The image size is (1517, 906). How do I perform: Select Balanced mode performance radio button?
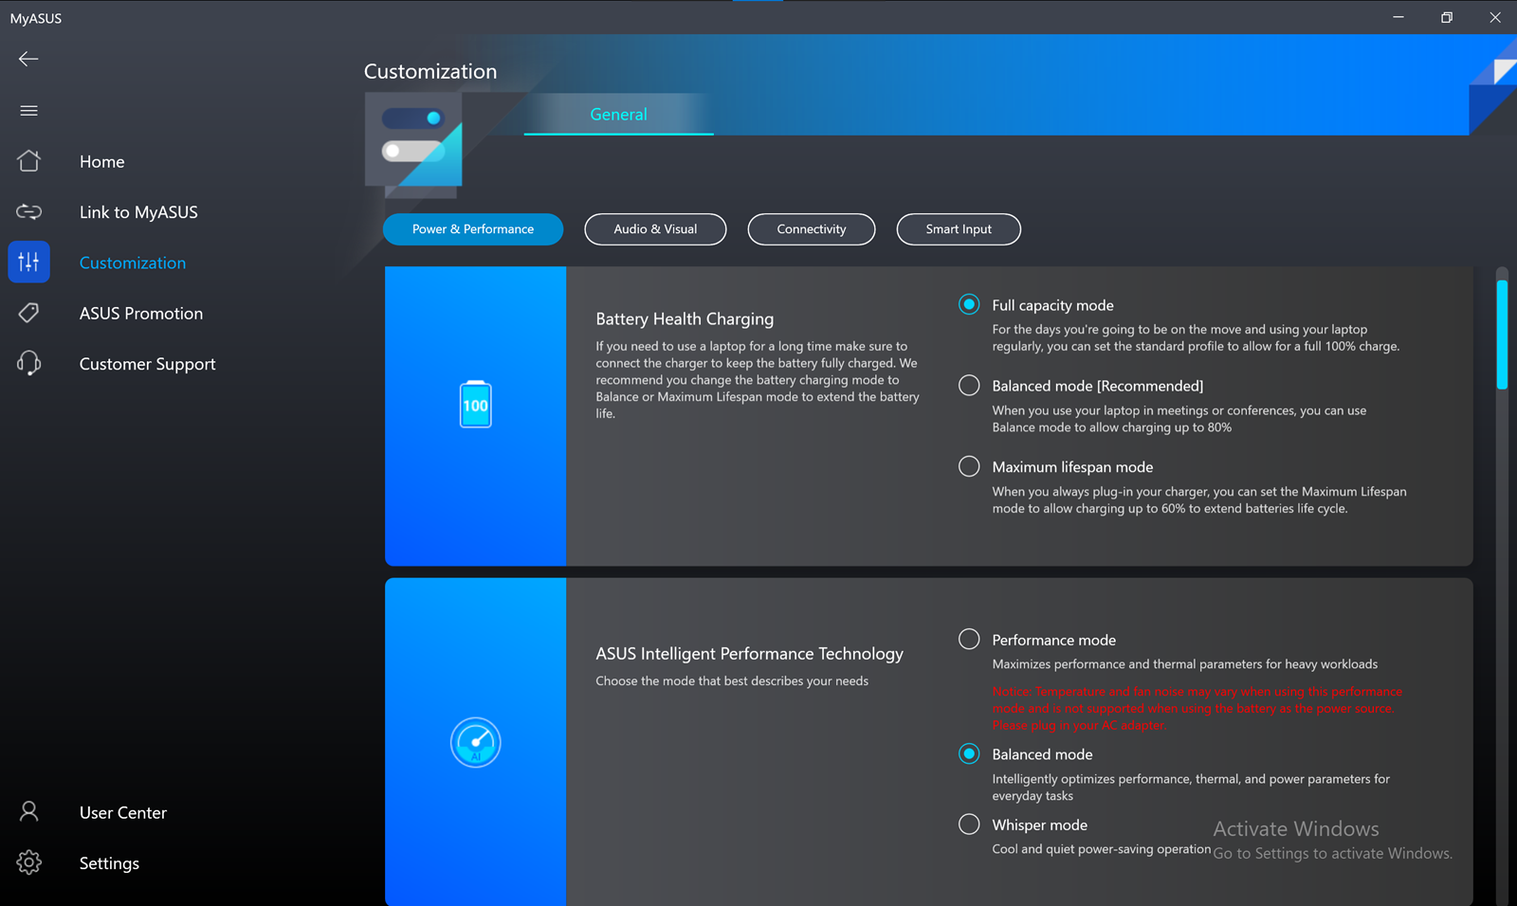pyautogui.click(x=969, y=753)
